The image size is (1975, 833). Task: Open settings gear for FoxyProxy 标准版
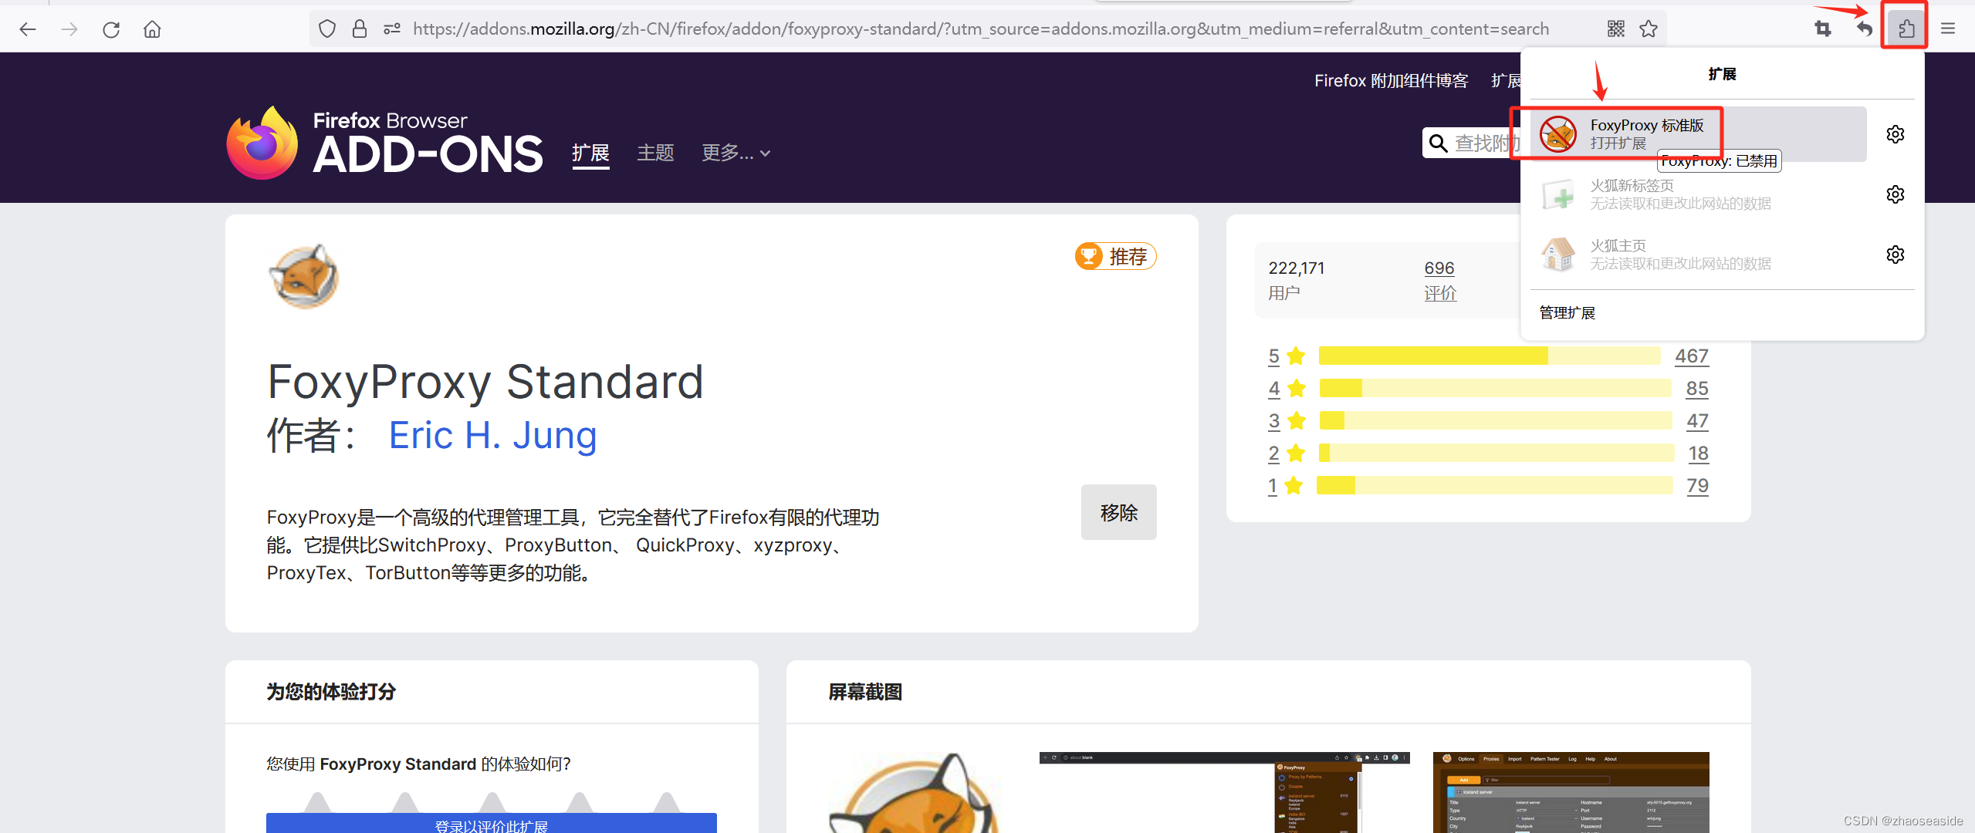coord(1895,134)
